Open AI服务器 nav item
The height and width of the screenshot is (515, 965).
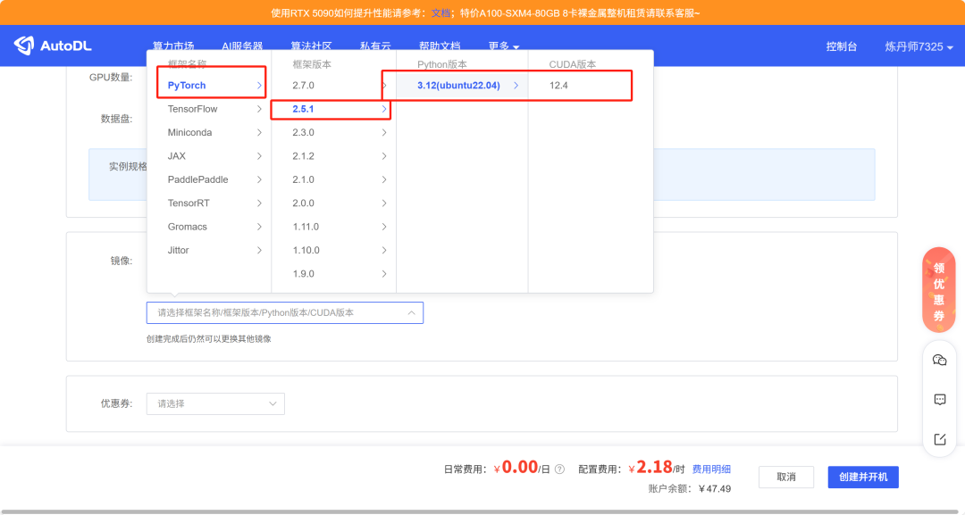[x=242, y=46]
